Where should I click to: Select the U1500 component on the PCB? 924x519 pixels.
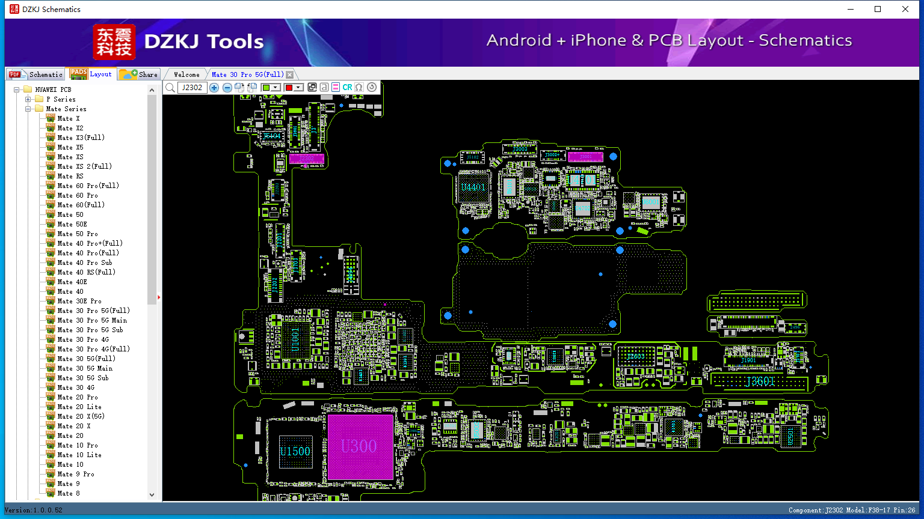coord(295,452)
